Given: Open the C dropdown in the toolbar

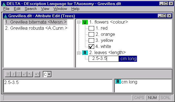Looking at the screenshot, I should pos(49,74).
